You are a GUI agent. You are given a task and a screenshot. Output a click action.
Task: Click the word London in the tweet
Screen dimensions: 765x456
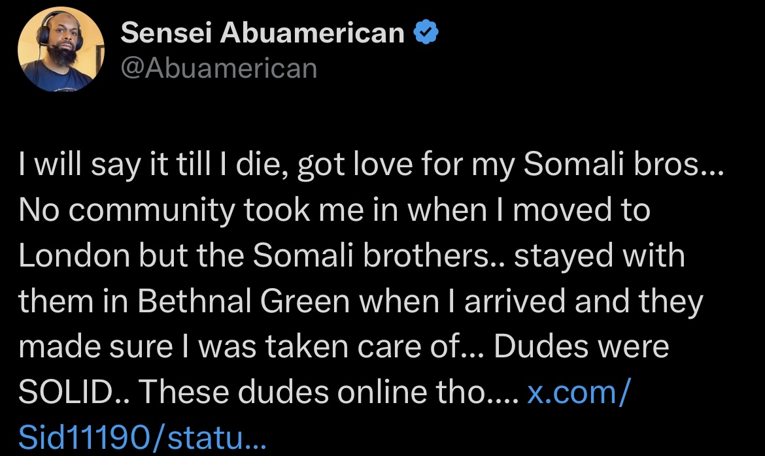pyautogui.click(x=74, y=255)
